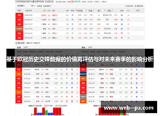Click the 大小 column header in head-to-head table
This screenshot has width=160, height=116.
(128, 11)
